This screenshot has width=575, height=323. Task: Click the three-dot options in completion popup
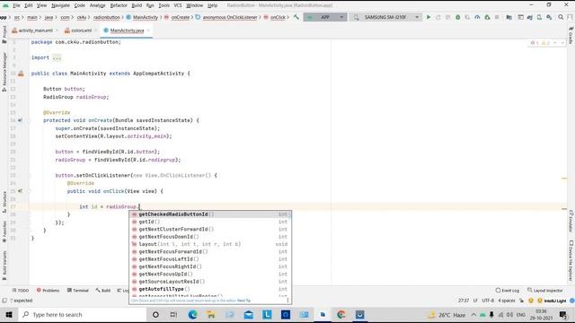[287, 301]
